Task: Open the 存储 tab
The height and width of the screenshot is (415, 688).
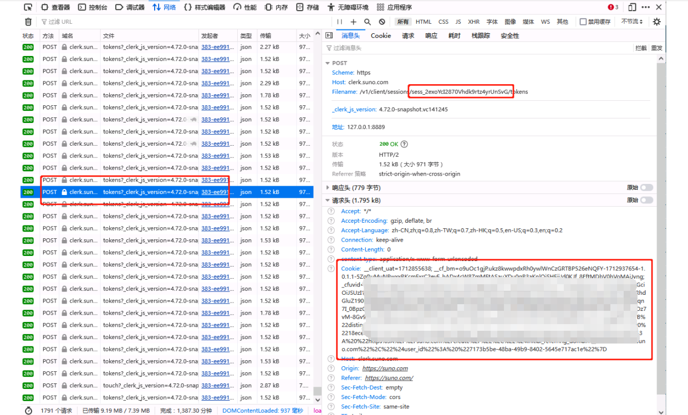Action: point(308,7)
